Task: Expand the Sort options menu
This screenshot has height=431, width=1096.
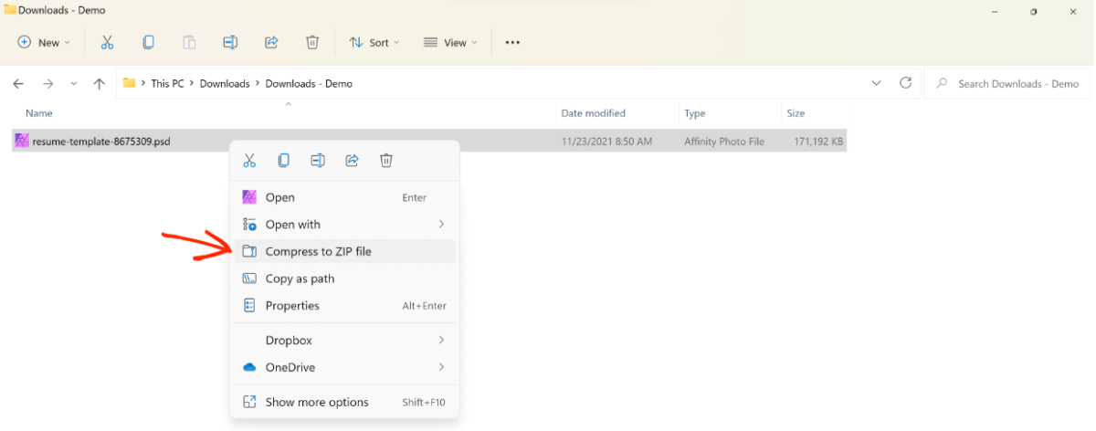Action: 375,42
